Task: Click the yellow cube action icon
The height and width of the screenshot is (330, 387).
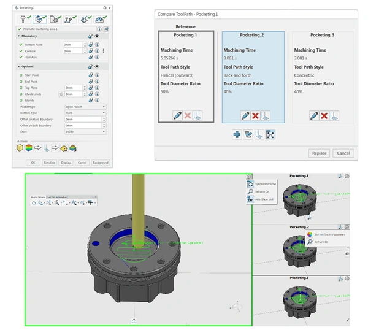Action: [x=20, y=148]
